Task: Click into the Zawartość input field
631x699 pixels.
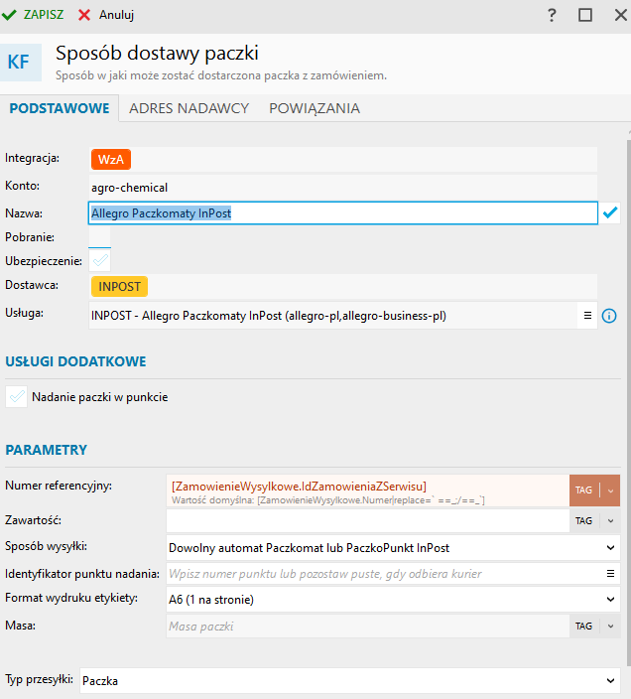Action: 367,520
